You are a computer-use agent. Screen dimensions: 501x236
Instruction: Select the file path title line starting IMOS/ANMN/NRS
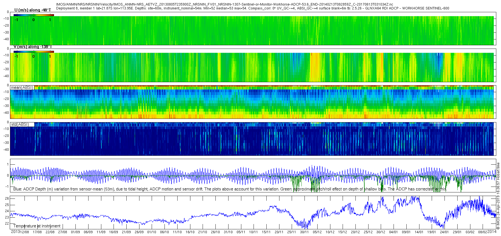[x=225, y=4]
